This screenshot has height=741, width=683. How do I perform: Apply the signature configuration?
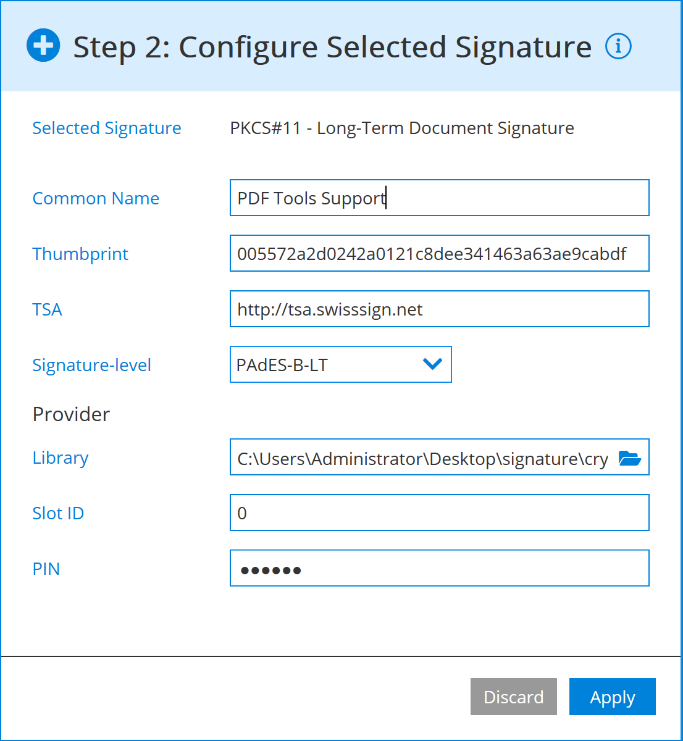612,697
